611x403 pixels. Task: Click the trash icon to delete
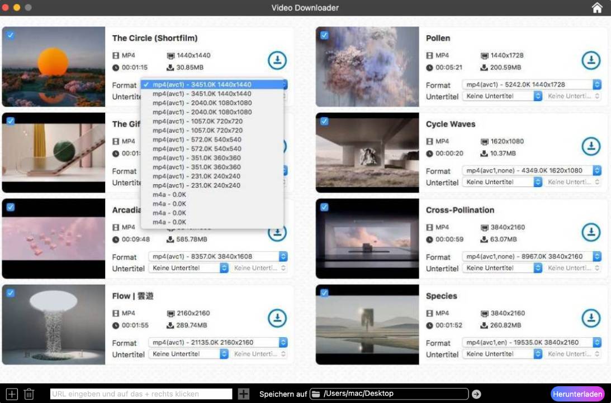29,394
